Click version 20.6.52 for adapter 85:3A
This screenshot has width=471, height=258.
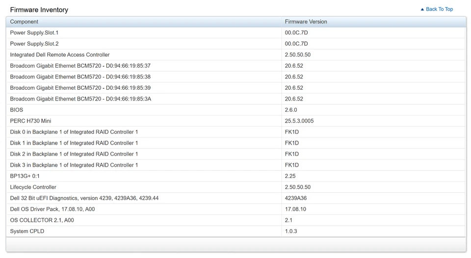point(294,99)
